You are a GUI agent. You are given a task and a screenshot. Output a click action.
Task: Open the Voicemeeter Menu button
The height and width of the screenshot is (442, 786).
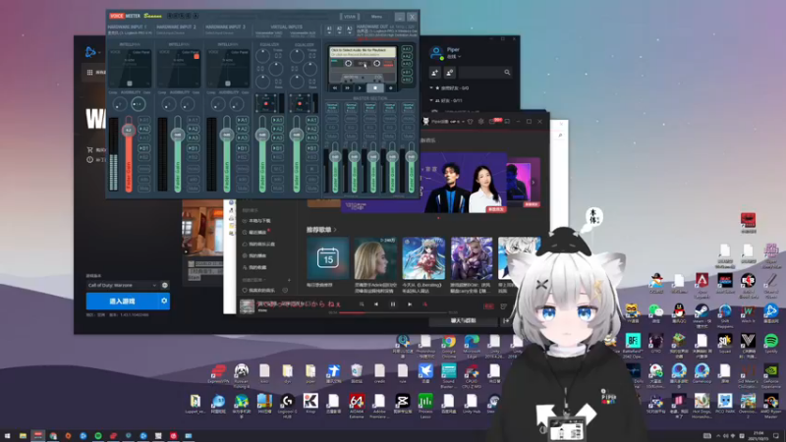(376, 17)
